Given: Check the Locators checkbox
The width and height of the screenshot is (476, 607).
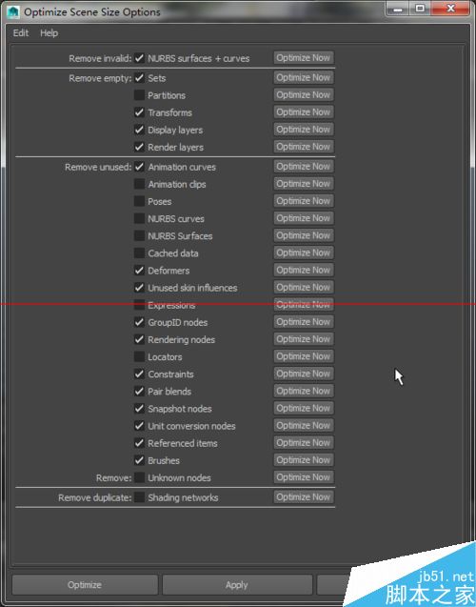Looking at the screenshot, I should (x=139, y=357).
